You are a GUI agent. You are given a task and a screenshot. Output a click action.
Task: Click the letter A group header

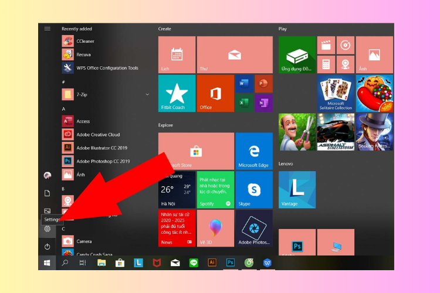63,109
